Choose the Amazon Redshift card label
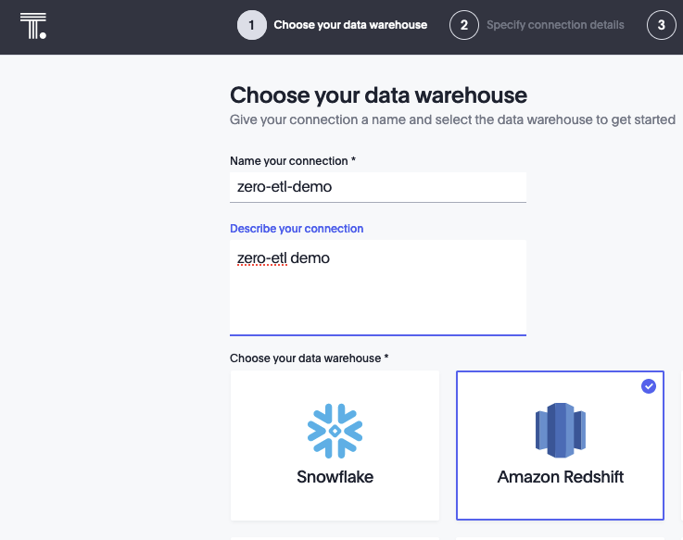 [x=560, y=477]
